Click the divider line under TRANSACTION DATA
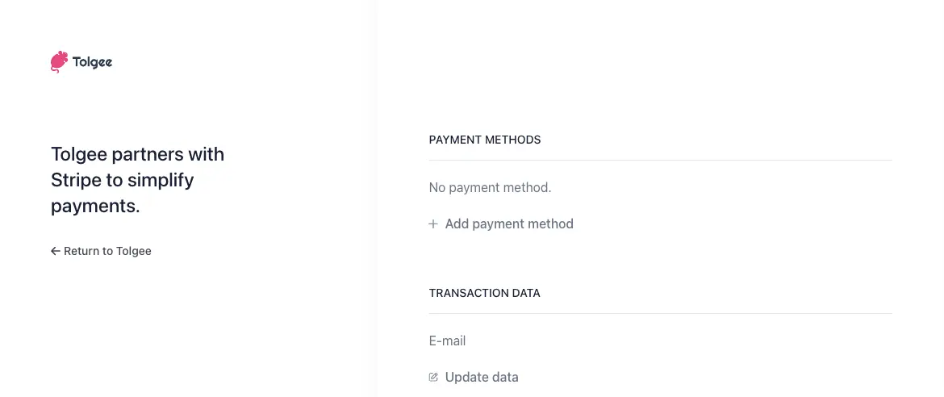 (660, 314)
